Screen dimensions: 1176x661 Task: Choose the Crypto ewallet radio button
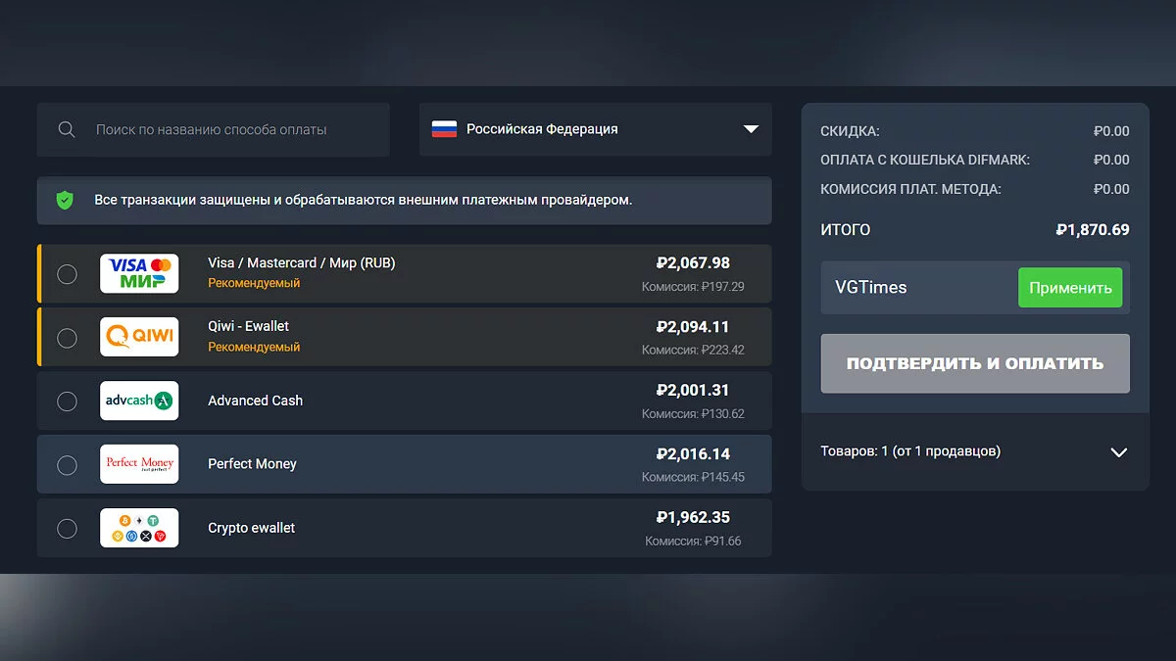click(x=67, y=529)
